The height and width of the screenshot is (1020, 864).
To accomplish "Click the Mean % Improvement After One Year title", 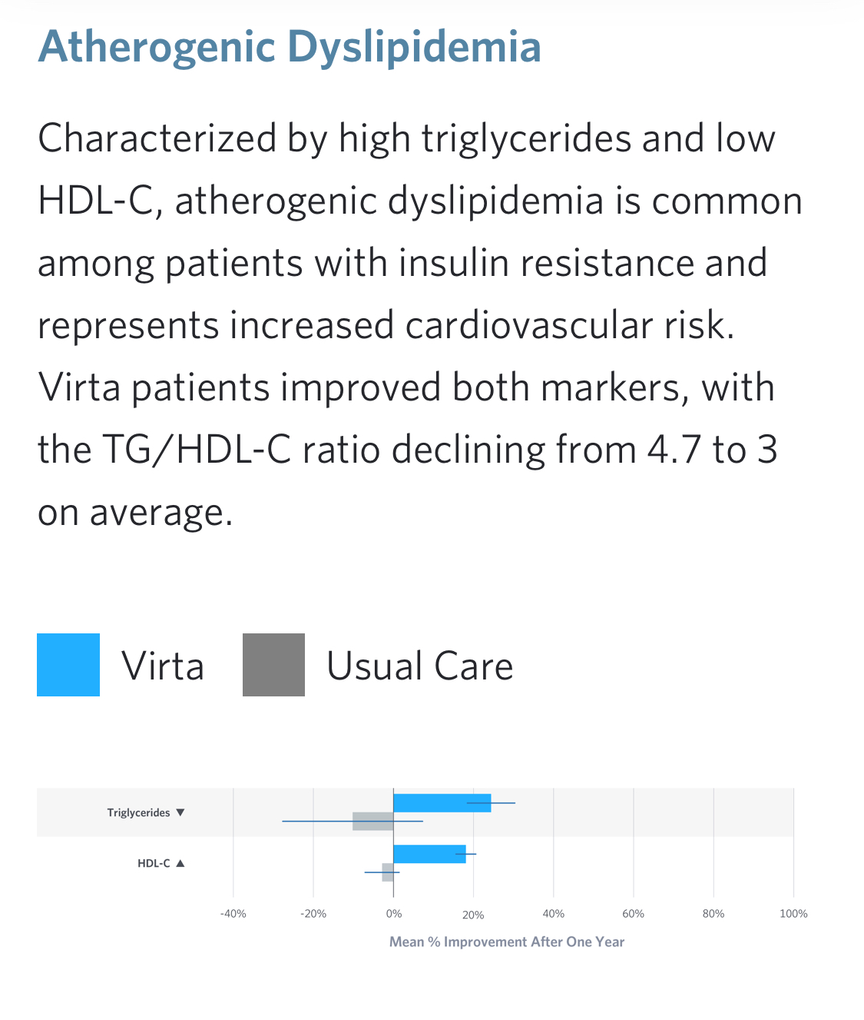I will click(507, 942).
